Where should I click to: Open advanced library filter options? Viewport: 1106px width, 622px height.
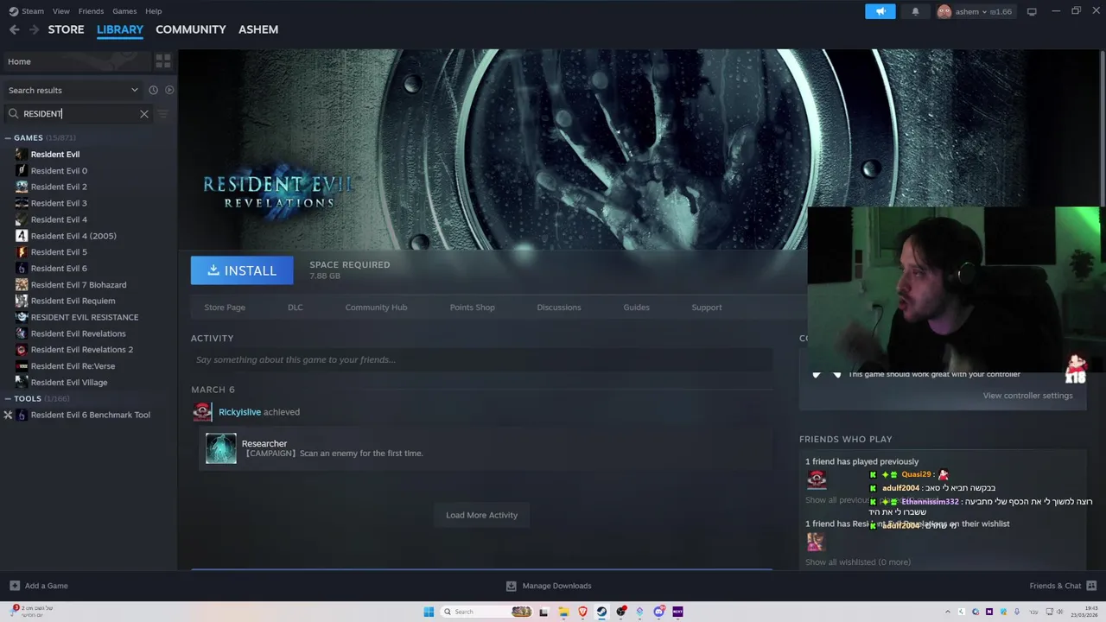point(162,114)
